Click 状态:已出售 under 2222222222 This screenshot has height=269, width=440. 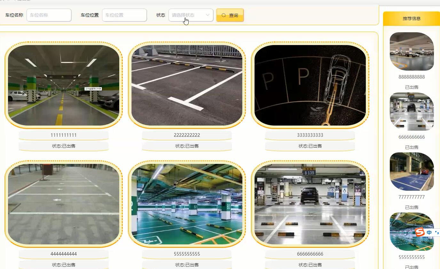point(187,146)
